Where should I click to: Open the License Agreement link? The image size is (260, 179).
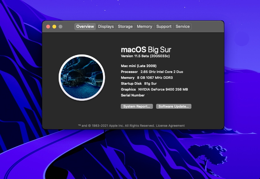click(x=170, y=126)
